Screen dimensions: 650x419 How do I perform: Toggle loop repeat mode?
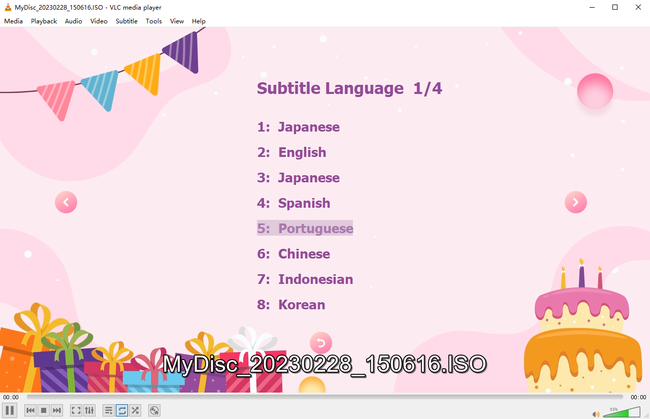(122, 410)
